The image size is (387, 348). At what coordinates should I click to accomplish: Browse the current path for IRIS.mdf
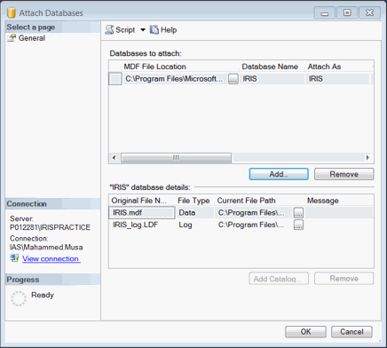coord(298,213)
